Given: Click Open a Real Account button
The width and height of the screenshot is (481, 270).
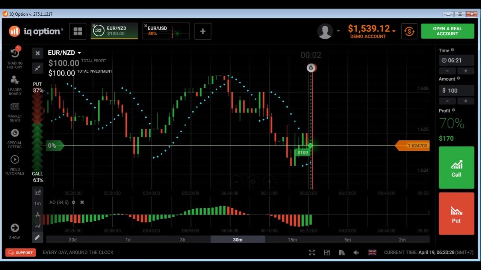Looking at the screenshot, I should [x=448, y=31].
